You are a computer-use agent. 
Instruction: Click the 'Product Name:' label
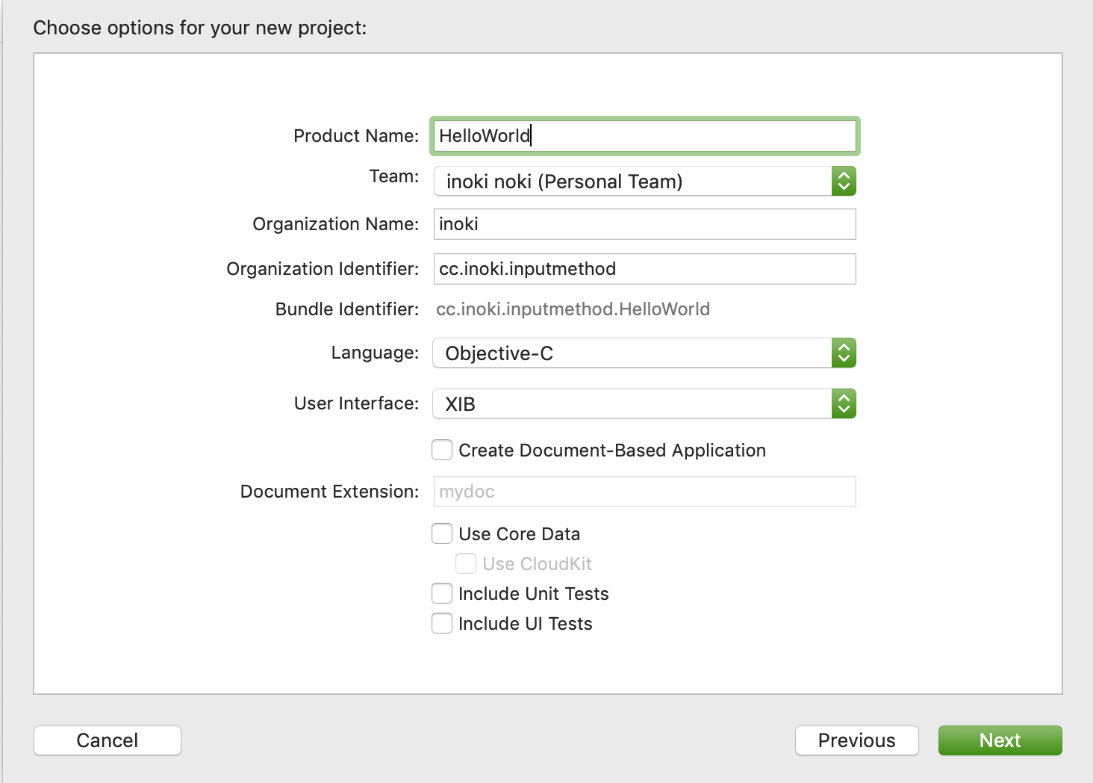point(356,136)
